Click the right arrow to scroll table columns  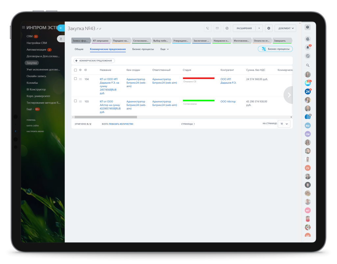click(289, 95)
